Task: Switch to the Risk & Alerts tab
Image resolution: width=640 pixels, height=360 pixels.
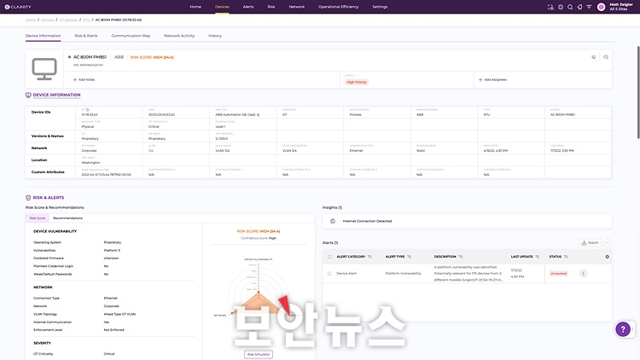Action: (86, 36)
